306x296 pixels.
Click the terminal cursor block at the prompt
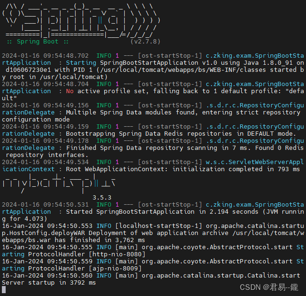(4, 290)
